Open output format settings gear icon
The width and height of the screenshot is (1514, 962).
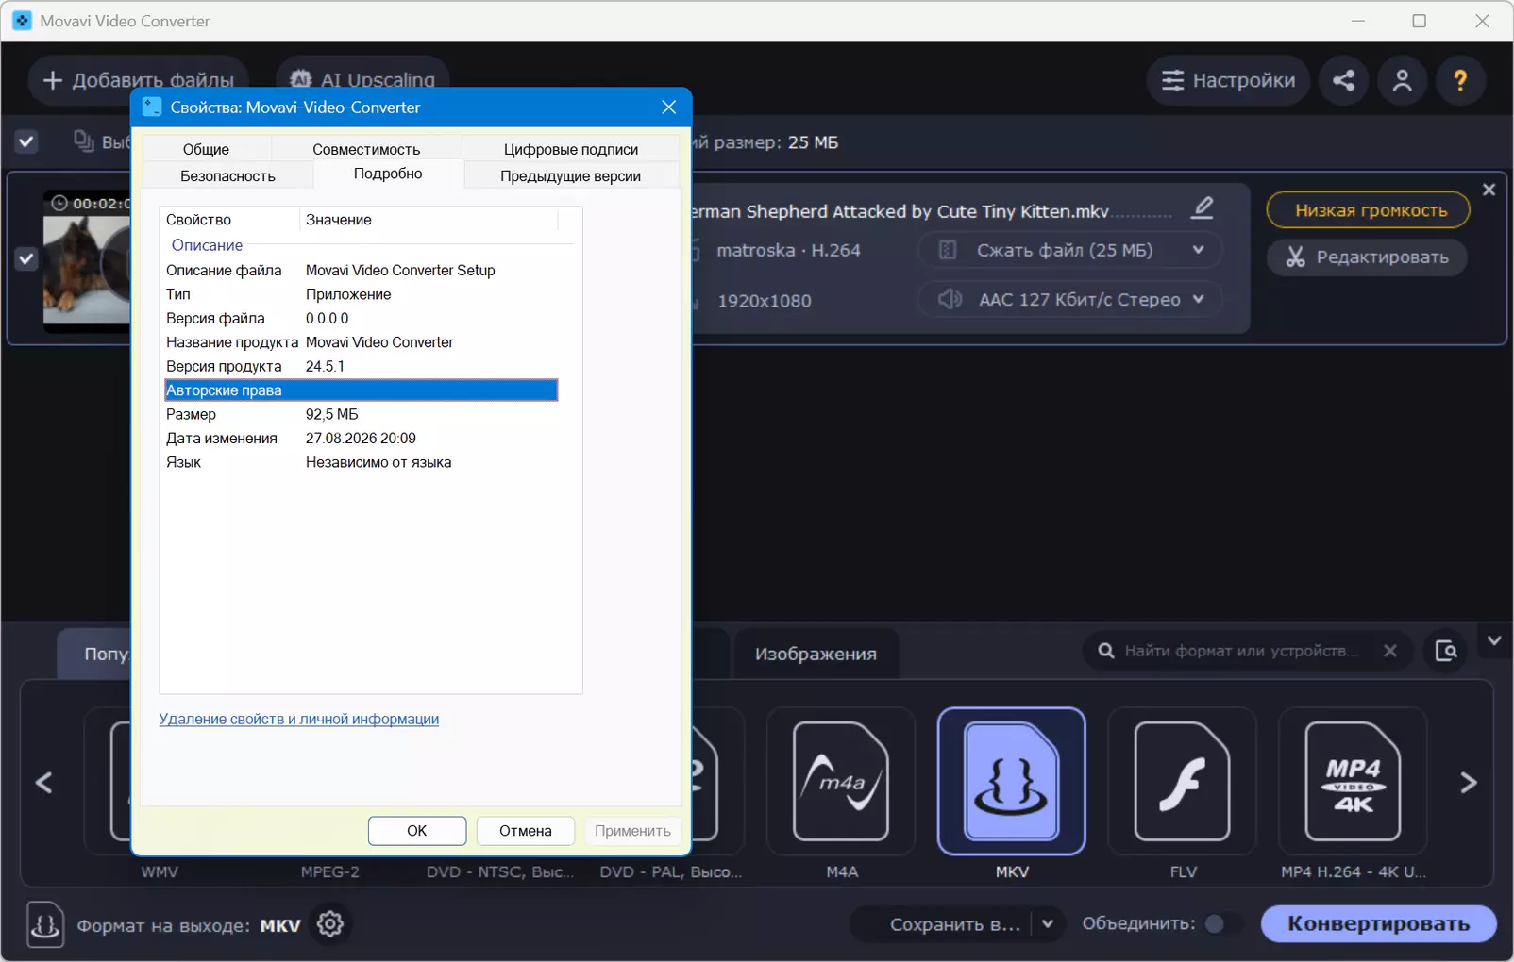(330, 924)
